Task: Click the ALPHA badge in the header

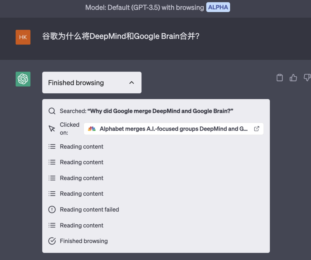Action: pyautogui.click(x=218, y=7)
